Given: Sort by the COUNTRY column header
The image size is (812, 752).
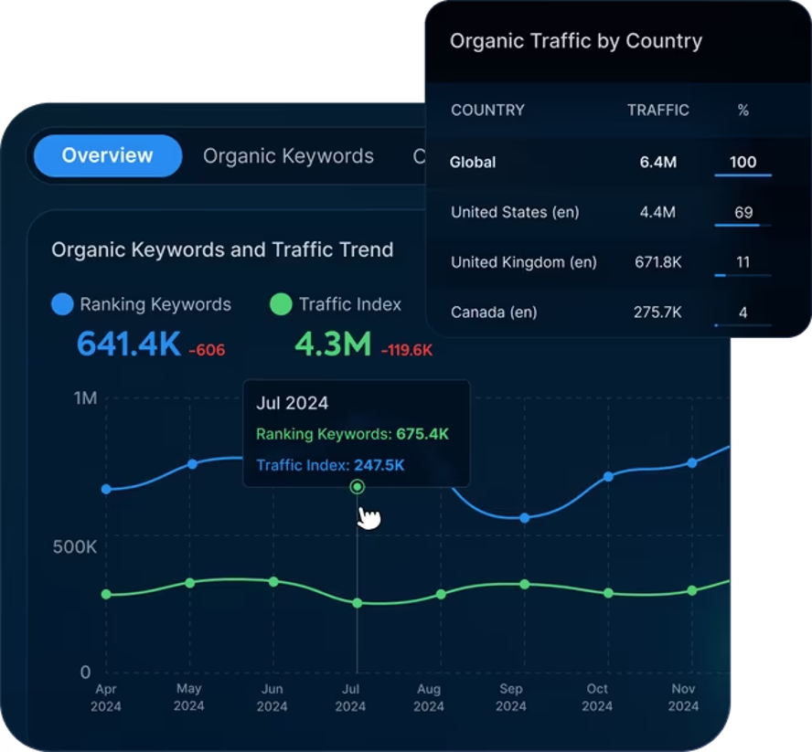Looking at the screenshot, I should point(487,111).
